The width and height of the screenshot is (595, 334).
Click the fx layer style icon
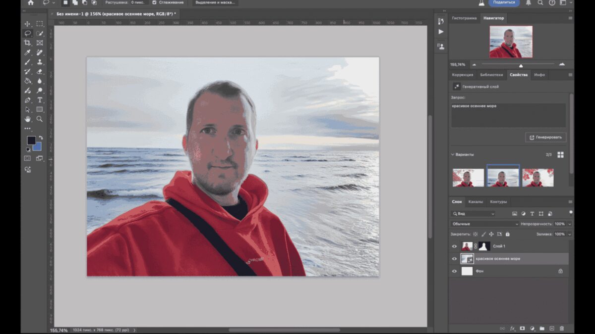pos(512,328)
